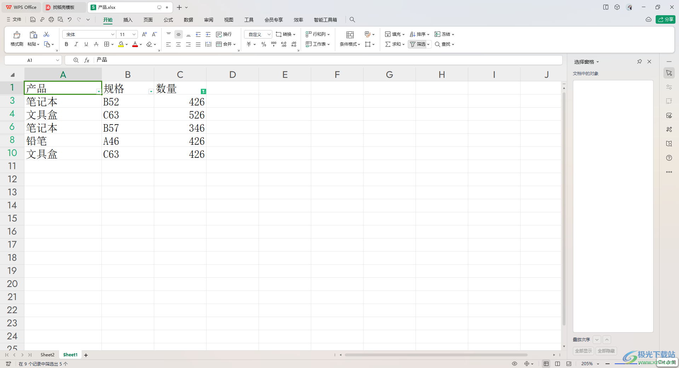Image resolution: width=679 pixels, height=368 pixels.
Task: Open the filter dropdown on 规格 header
Action: tap(151, 91)
